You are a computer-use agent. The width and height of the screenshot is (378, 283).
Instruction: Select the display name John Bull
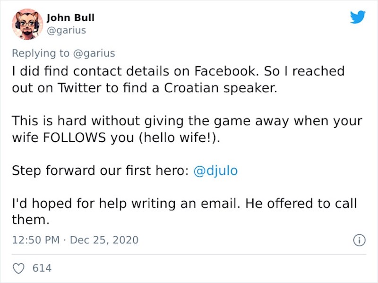click(70, 17)
